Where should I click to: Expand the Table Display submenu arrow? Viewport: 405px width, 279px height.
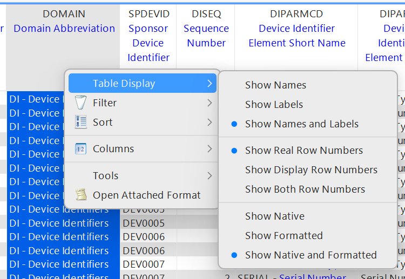pos(210,83)
